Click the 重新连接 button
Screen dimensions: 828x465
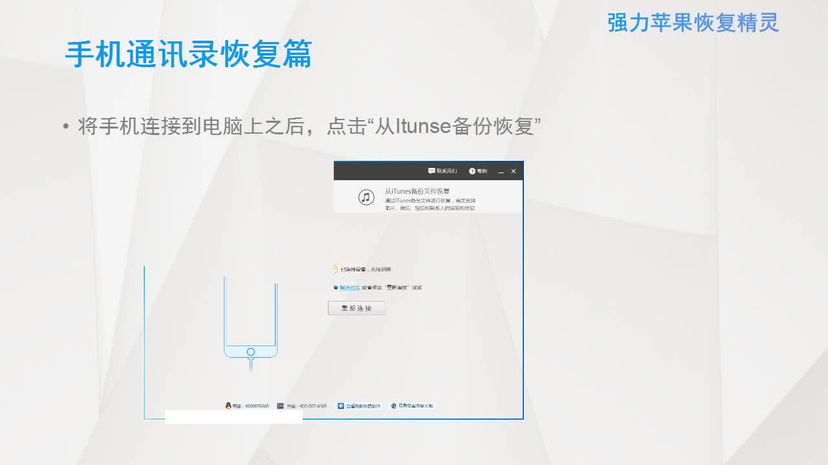click(x=356, y=307)
